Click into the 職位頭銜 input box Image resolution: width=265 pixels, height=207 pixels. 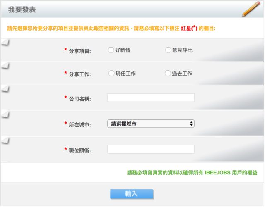[x=151, y=149]
